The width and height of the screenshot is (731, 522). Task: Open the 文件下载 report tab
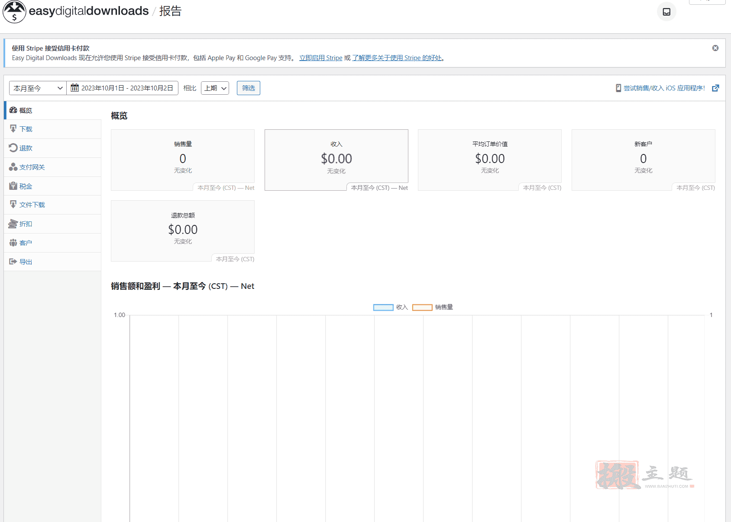click(x=53, y=205)
